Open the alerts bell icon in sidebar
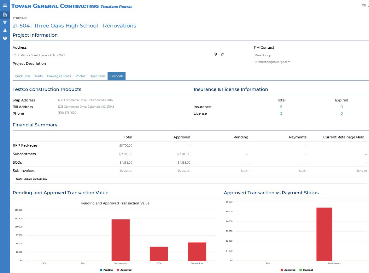 5,30
